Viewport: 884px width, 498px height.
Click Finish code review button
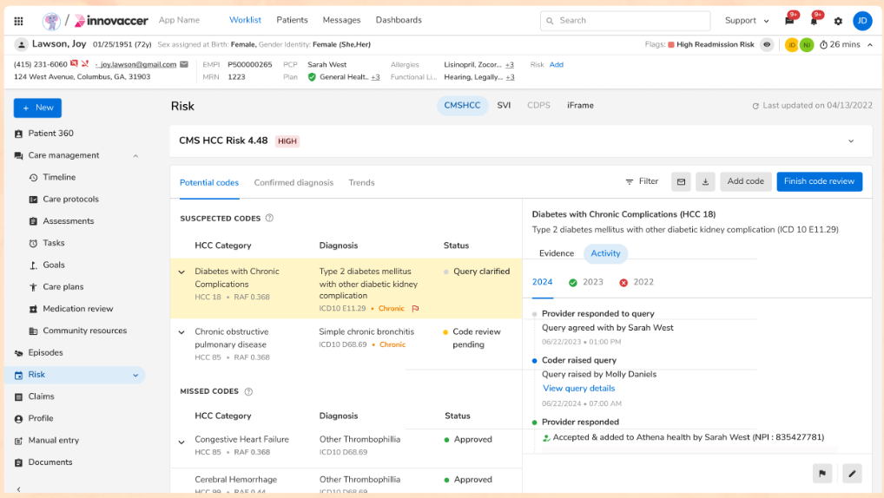[x=819, y=182]
